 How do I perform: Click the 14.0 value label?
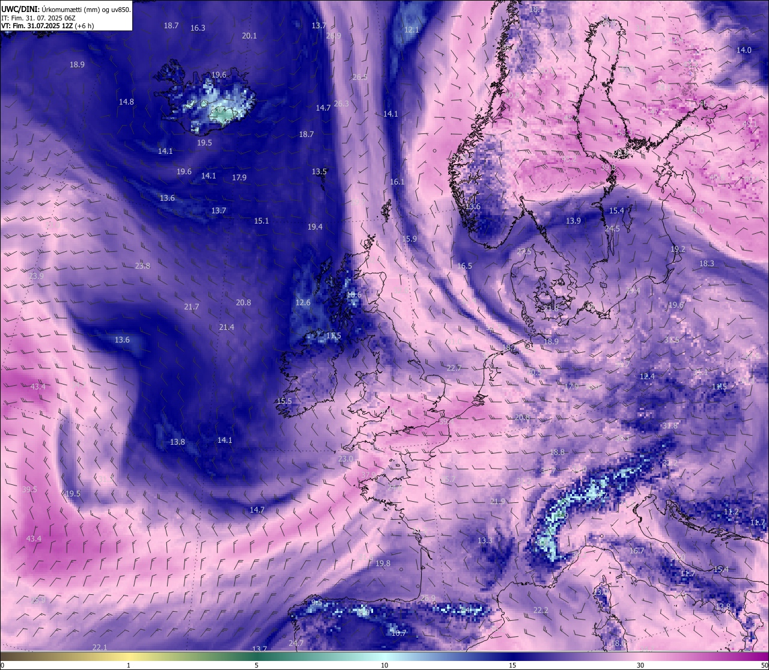744,50
